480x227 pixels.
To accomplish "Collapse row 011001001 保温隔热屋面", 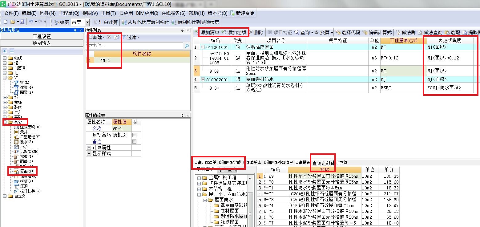I will click(203, 47).
